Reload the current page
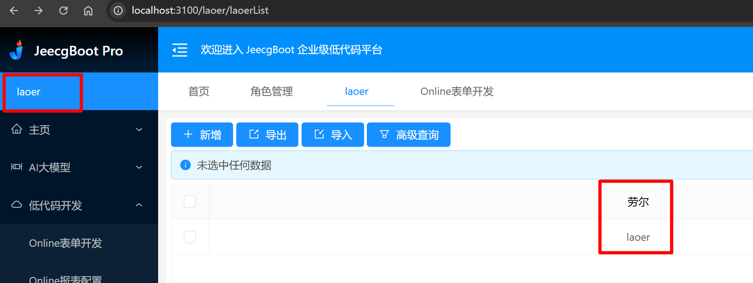The width and height of the screenshot is (753, 283). pos(63,11)
